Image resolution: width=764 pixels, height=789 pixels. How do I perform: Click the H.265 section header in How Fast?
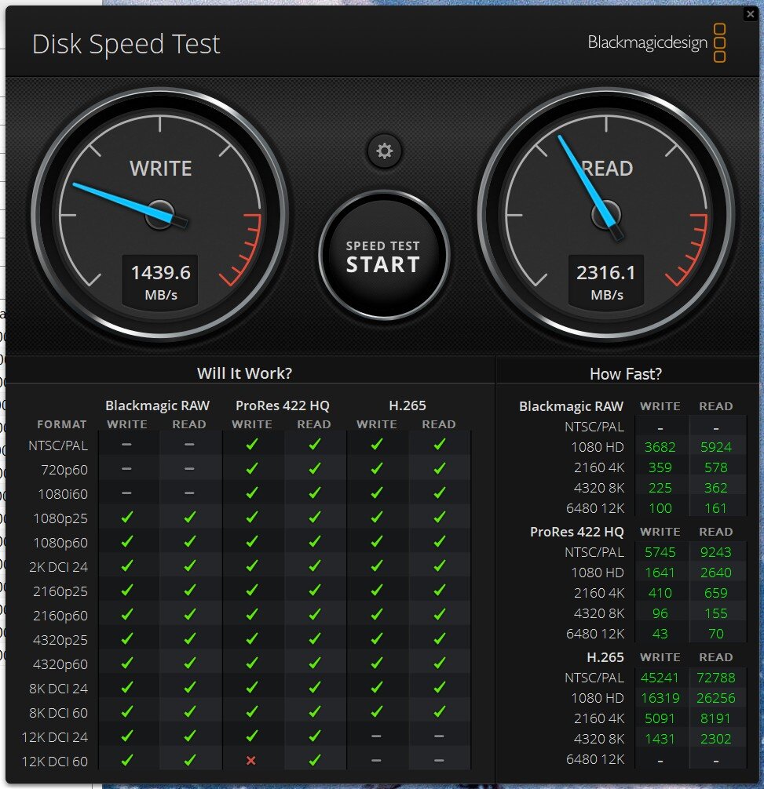coord(605,657)
